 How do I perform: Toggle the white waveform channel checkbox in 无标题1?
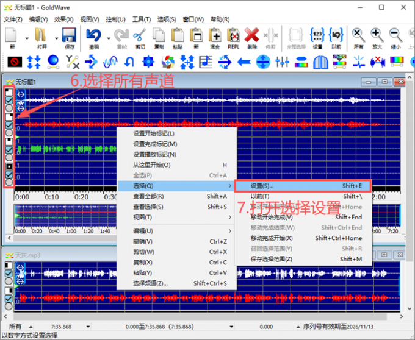coord(9,101)
